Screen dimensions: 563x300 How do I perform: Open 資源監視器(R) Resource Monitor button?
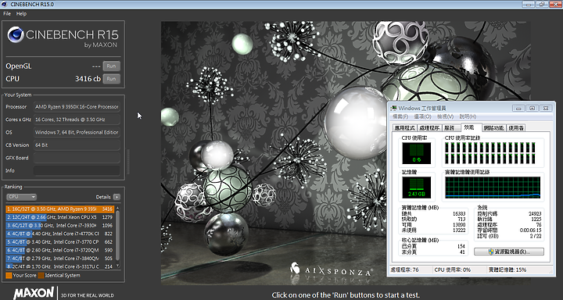pyautogui.click(x=509, y=252)
